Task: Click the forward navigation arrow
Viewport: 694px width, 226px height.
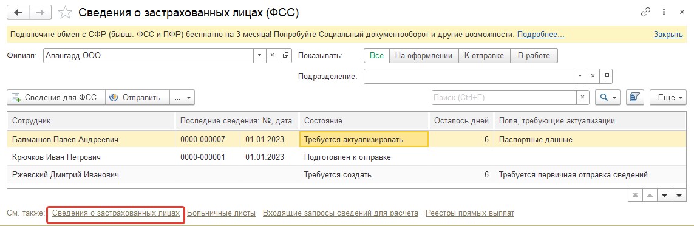Action: tap(40, 12)
